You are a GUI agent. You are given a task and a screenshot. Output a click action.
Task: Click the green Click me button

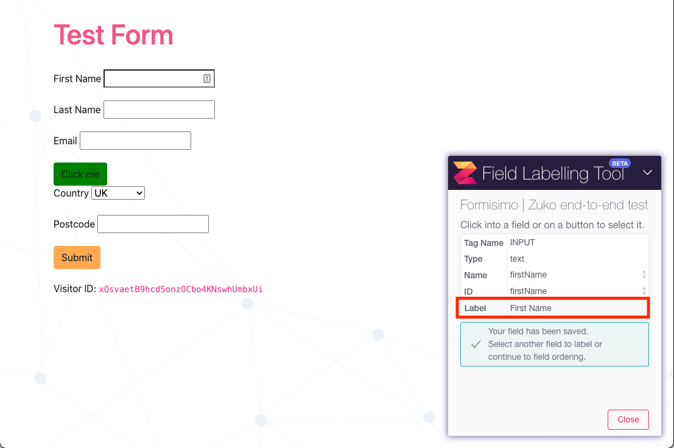[x=80, y=174]
